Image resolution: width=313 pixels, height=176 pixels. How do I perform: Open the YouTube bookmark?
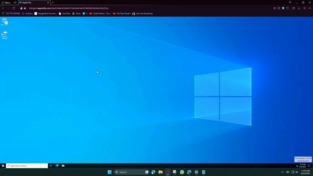coord(65,14)
